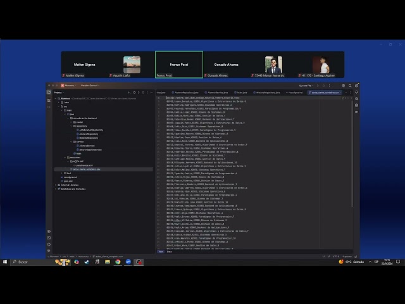
Task: Open the Services tool window in bottom-left strip
Action: 49,231
